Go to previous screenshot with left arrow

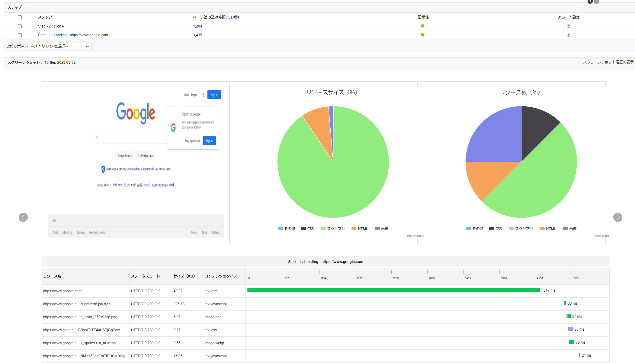[23, 217]
